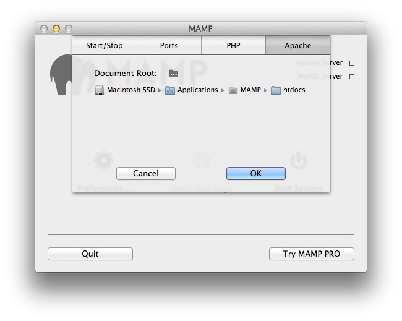Click the MAMP folder icon in path

point(233,90)
